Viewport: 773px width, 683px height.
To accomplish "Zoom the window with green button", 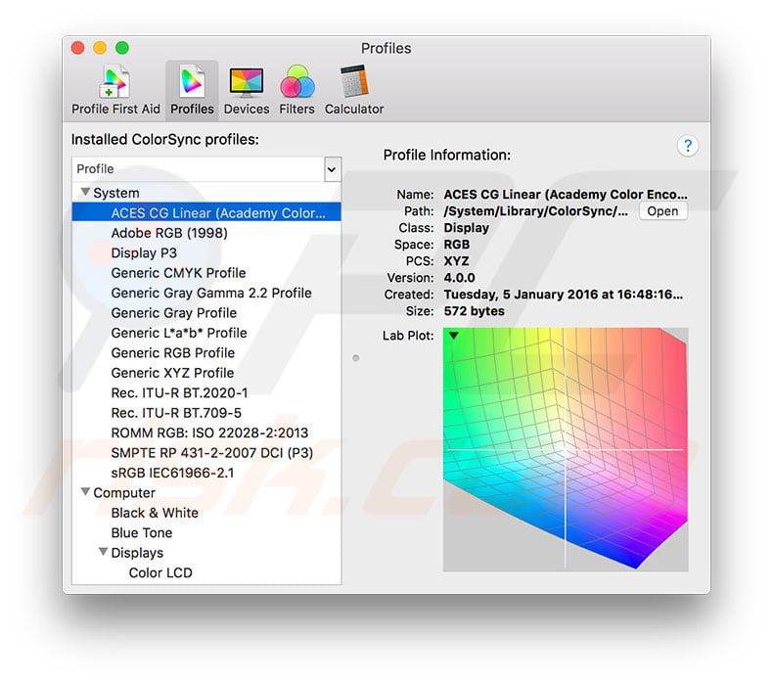I will point(122,48).
